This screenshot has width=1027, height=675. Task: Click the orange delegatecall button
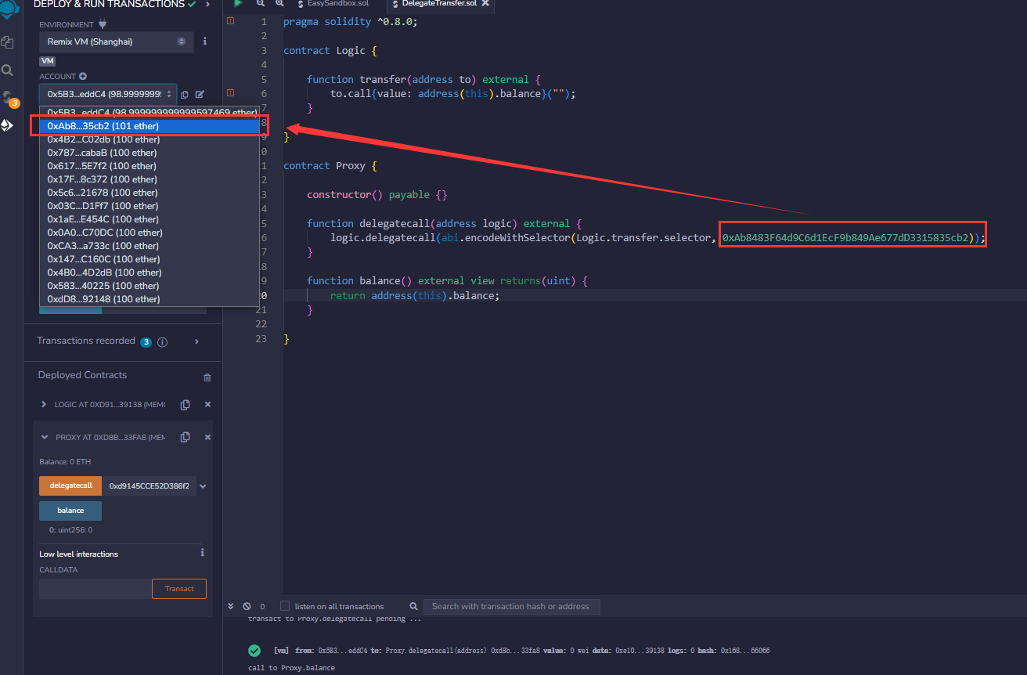(70, 486)
